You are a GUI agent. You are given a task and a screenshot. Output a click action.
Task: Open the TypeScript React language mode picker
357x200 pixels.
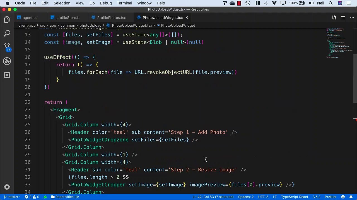click(294, 197)
